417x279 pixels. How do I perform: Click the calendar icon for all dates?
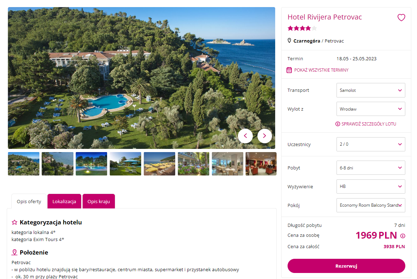coord(289,70)
